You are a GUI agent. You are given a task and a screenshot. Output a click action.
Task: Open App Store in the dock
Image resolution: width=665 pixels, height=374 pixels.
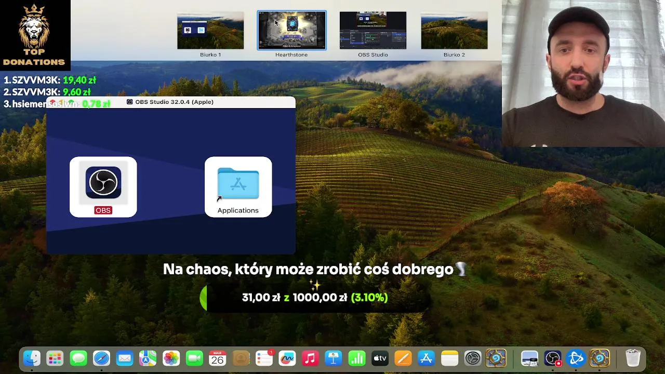tap(427, 358)
